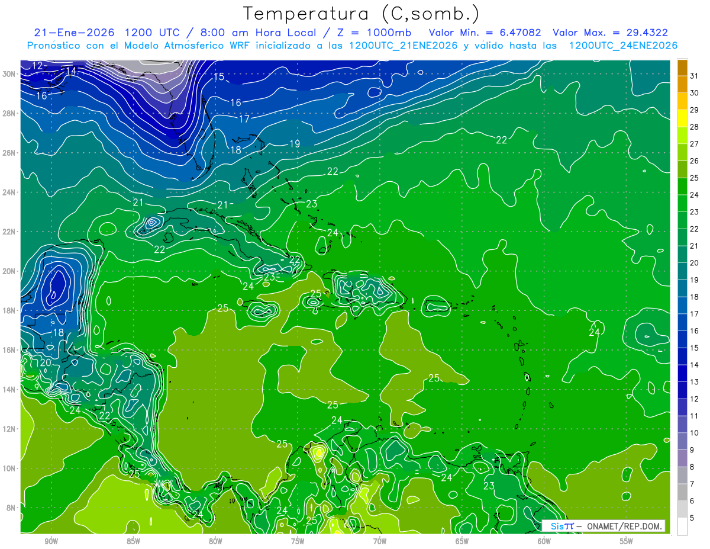Click the 90W longitude axis label
This screenshot has width=710, height=549.
(51, 542)
